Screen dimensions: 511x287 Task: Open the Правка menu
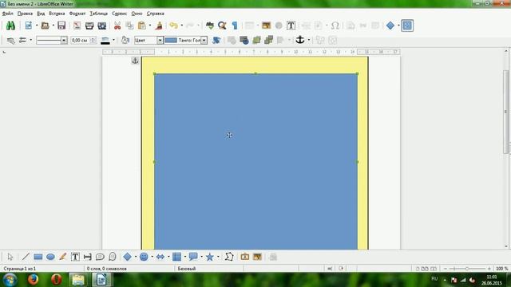click(25, 14)
